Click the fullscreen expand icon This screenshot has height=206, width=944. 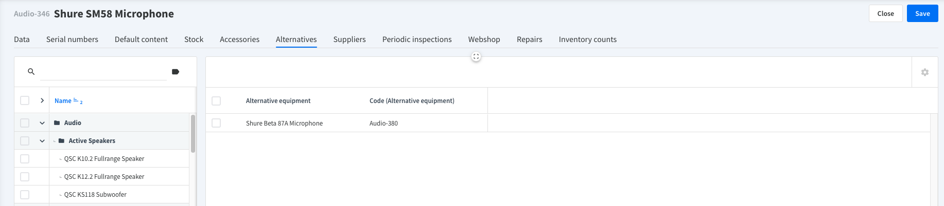(x=476, y=57)
